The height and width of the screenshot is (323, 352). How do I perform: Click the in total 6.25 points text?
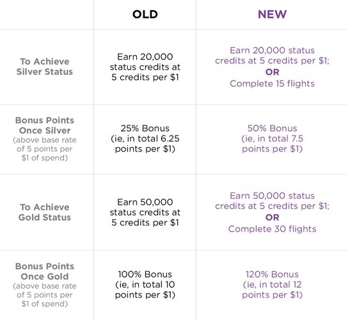[145, 144]
